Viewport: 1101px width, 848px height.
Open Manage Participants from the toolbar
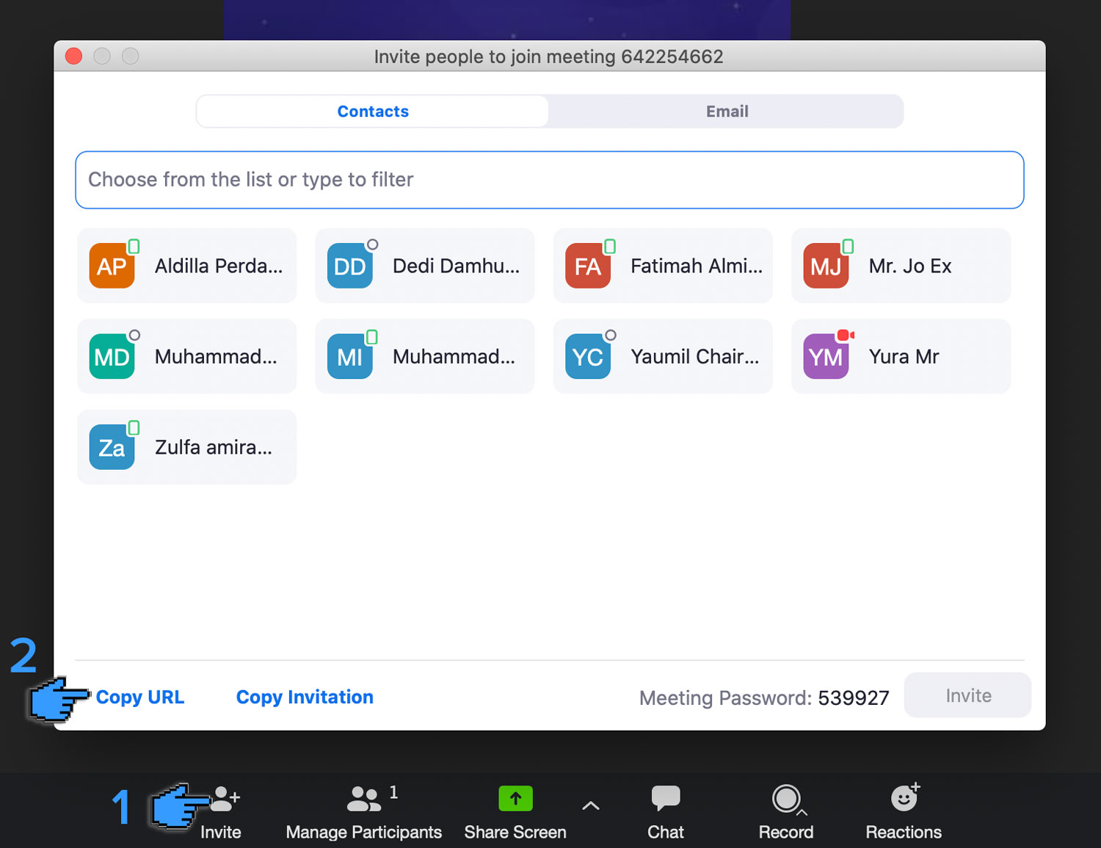363,808
